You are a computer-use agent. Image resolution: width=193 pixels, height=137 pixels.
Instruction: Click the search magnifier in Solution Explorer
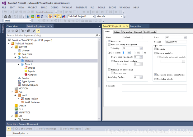coord(97,35)
